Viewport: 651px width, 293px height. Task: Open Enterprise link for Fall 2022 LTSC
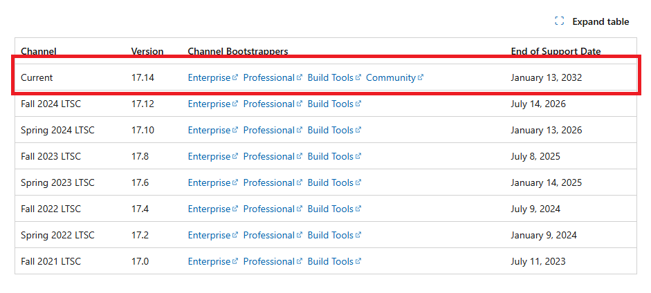click(209, 209)
